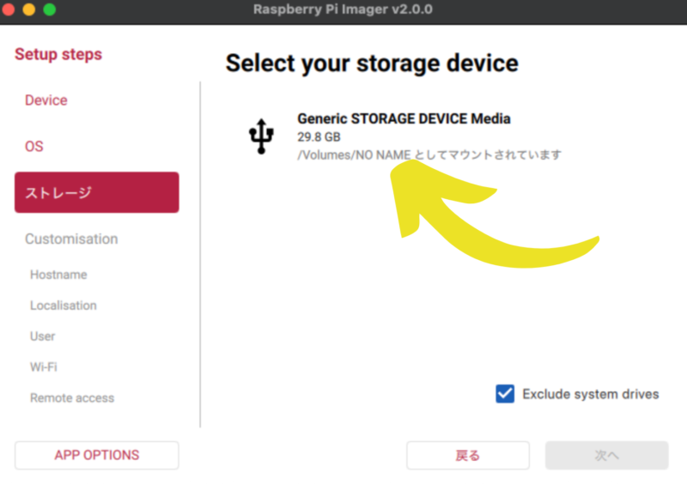
Task: Toggle Exclude system drives checkbox
Action: [505, 394]
